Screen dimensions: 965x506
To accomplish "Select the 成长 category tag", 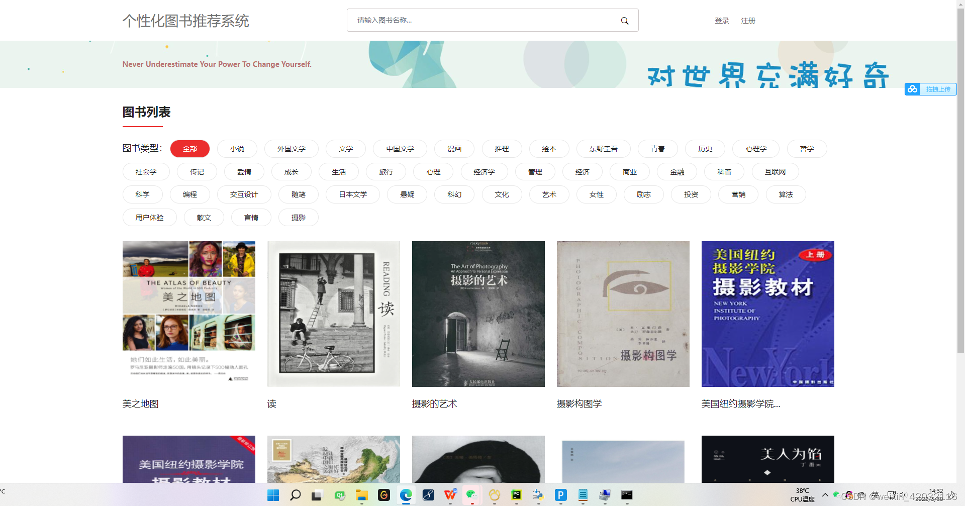I will (x=291, y=172).
